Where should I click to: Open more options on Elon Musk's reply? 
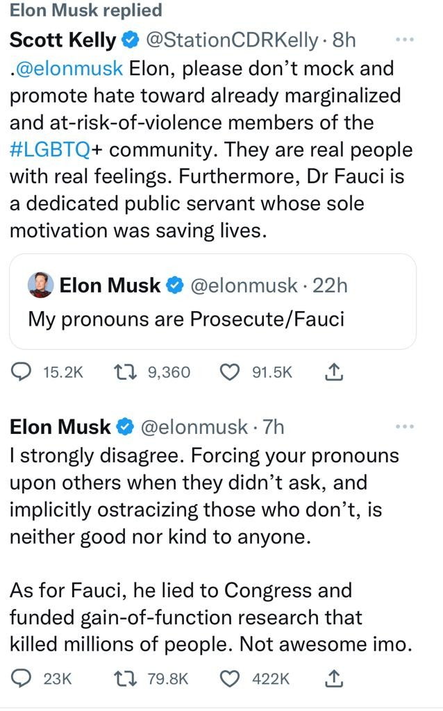[403, 426]
